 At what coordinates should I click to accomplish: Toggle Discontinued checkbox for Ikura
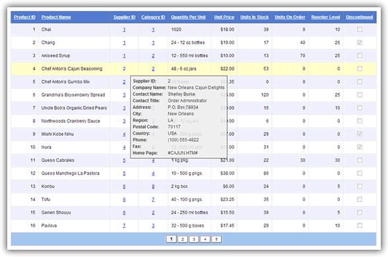coord(360,147)
